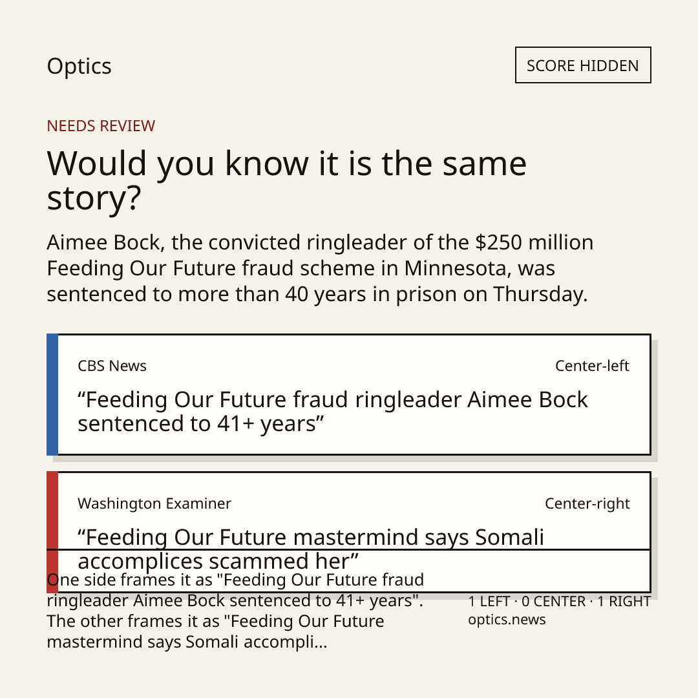Click the 1 LEFT · 0 CENTER · 1 RIGHT tally

(560, 602)
